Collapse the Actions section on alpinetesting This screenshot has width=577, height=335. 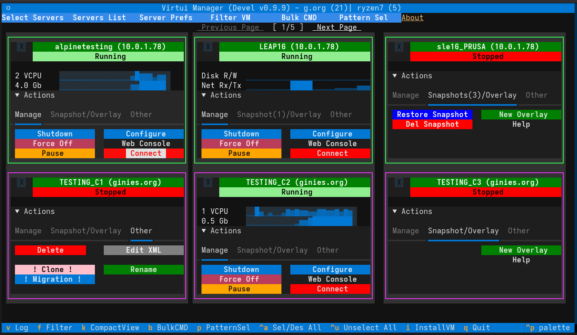(35, 95)
